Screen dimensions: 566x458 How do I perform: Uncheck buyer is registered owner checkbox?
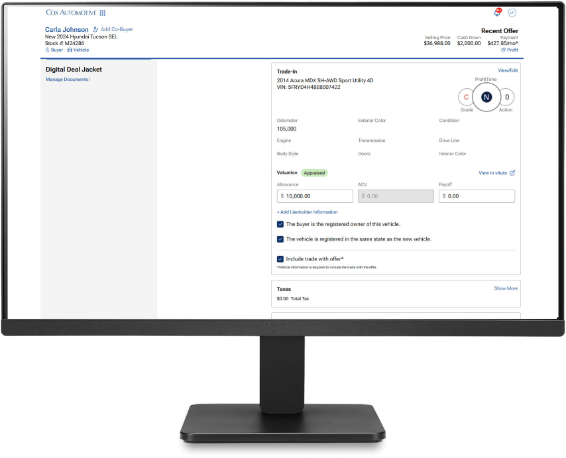point(280,224)
